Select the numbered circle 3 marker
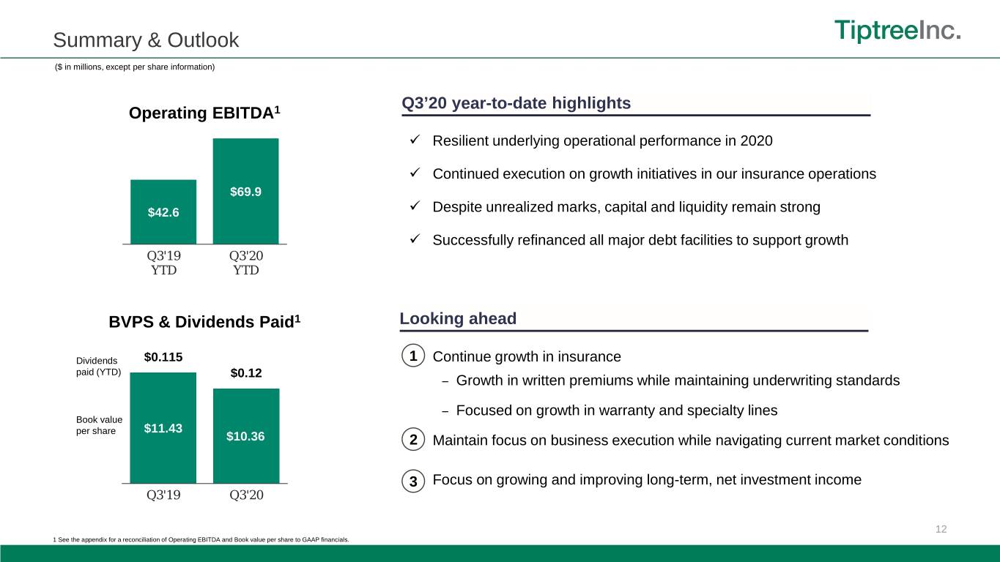1000x562 pixels. click(x=414, y=481)
